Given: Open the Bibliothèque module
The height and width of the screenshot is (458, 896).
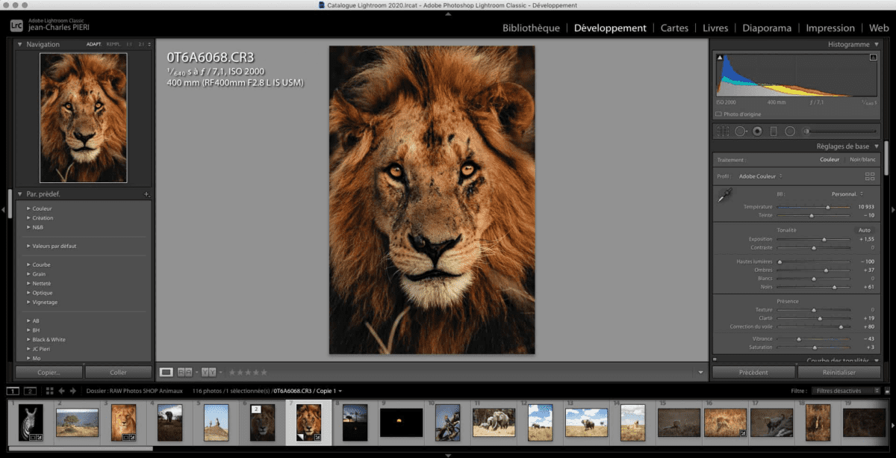Looking at the screenshot, I should pyautogui.click(x=531, y=28).
